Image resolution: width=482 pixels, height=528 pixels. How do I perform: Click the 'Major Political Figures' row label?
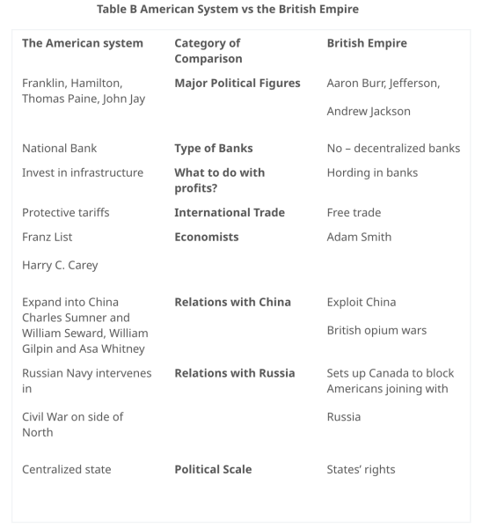tap(237, 84)
